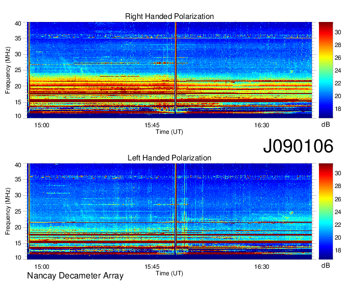Click the 18 dB label on Left Handed colorbar
Viewport: 347px width, 282px height.
(338, 250)
